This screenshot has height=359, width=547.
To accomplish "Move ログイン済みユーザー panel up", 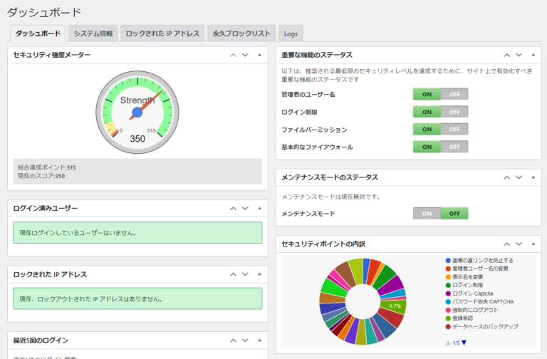I will click(233, 208).
